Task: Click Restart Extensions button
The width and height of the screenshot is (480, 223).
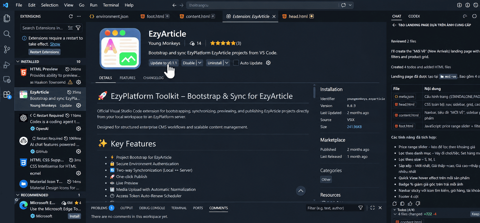Action: tap(44, 52)
